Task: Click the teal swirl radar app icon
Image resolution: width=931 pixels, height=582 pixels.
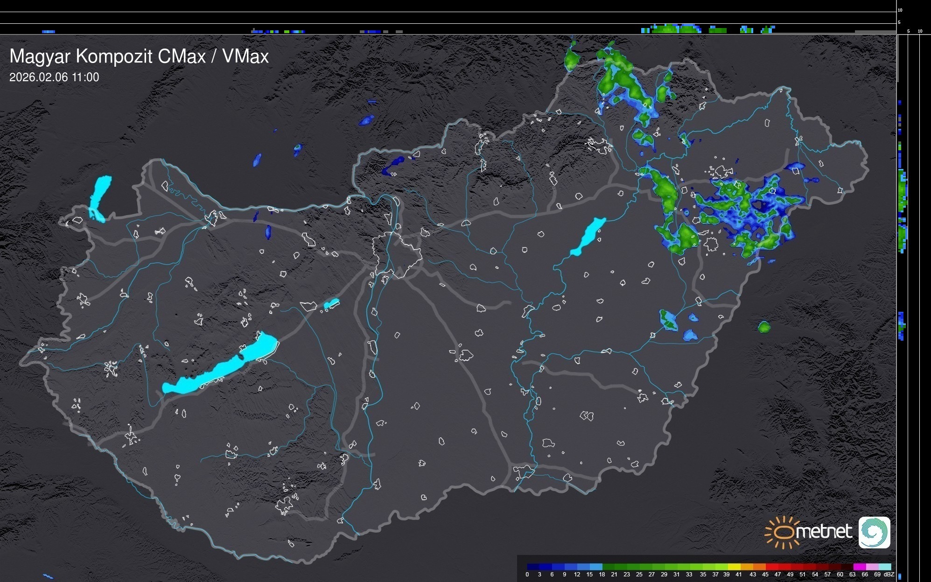Action: [874, 532]
